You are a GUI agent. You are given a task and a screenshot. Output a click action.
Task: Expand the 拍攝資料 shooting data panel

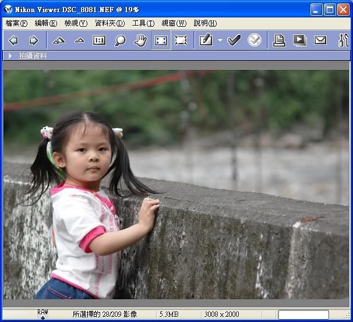(10, 56)
